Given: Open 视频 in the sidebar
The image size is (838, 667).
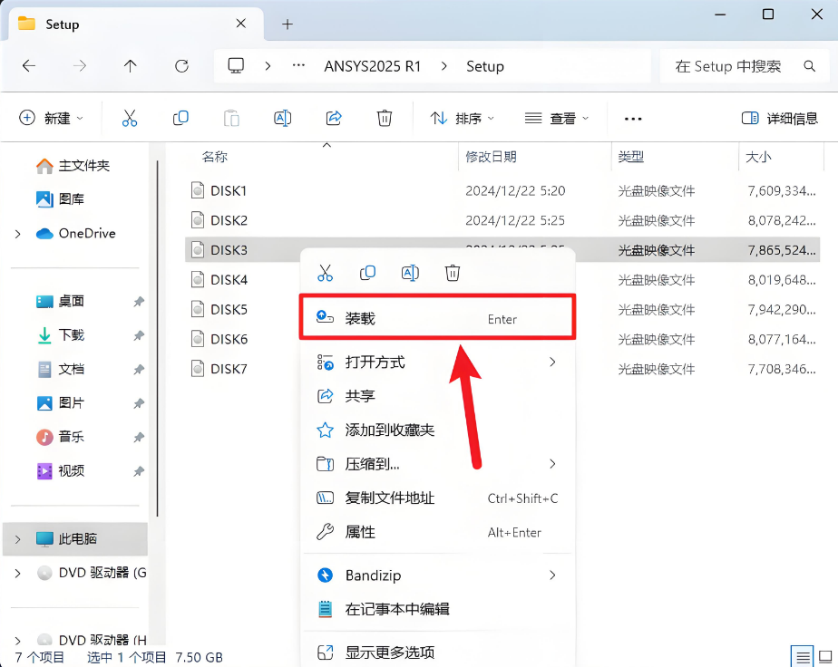Looking at the screenshot, I should coord(60,471).
